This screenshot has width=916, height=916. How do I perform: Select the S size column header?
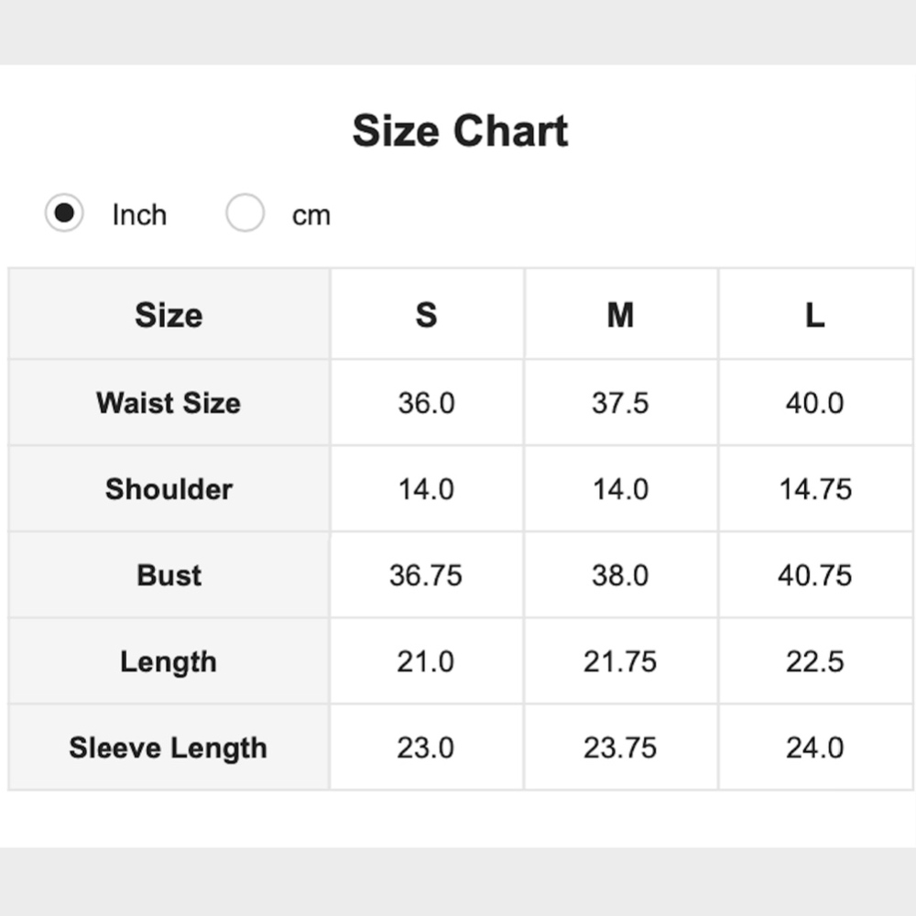[426, 315]
